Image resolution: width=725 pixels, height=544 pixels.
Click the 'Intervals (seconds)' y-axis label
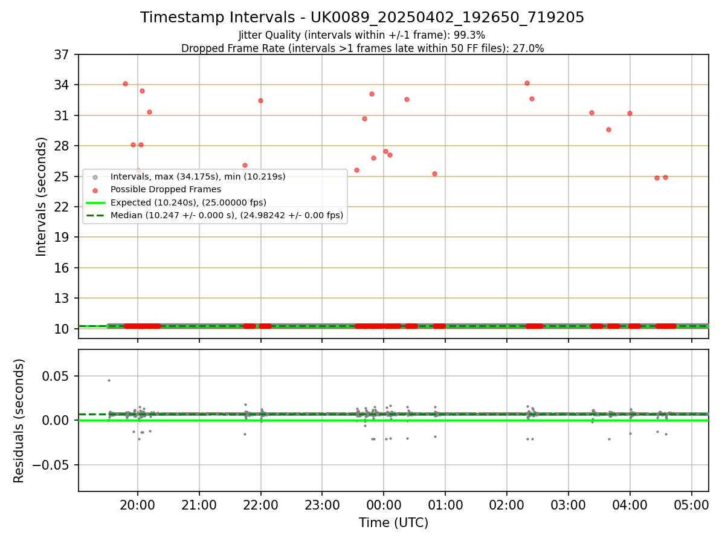click(x=42, y=196)
